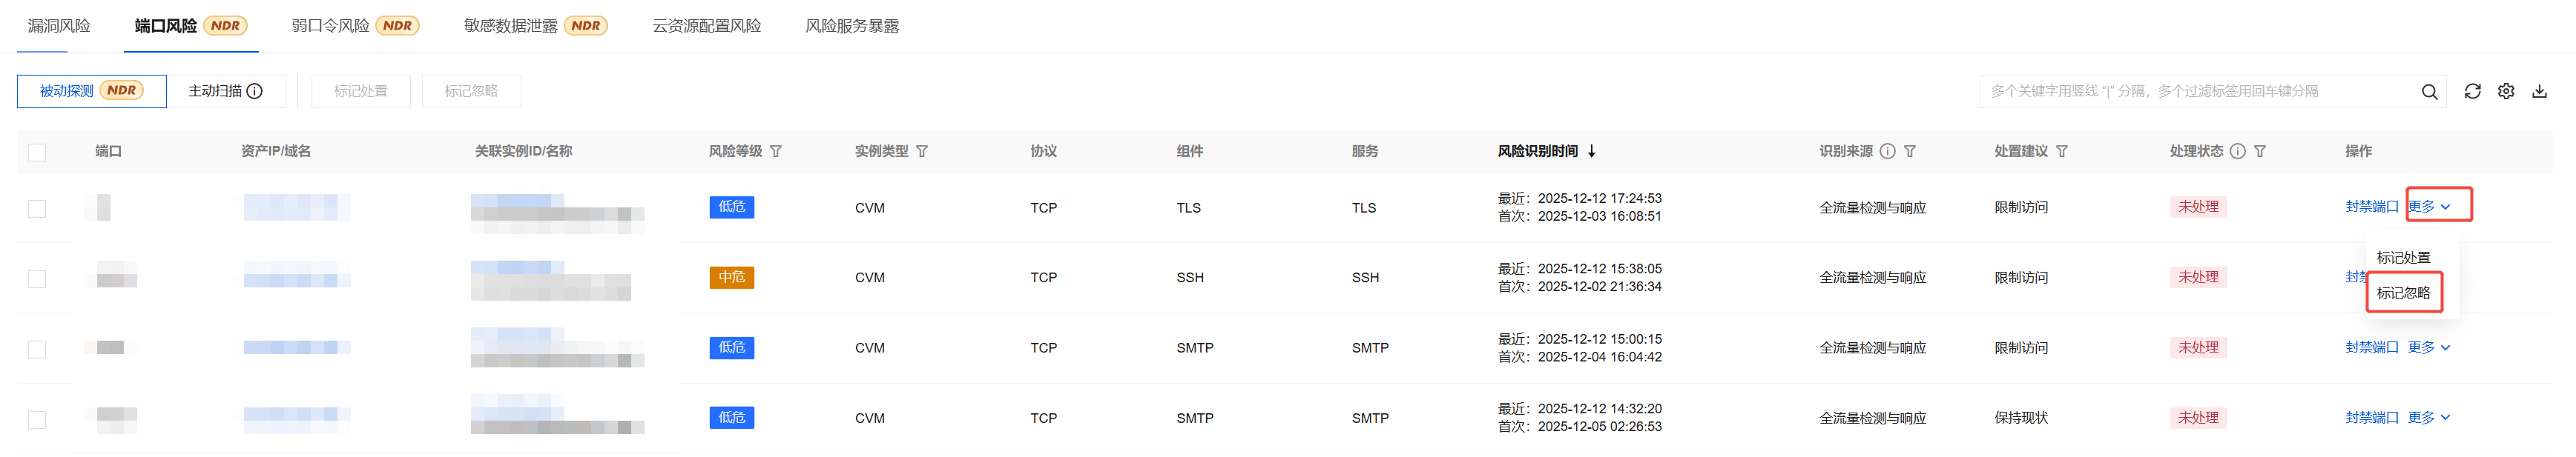This screenshot has height=457, width=2576.
Task: Show info tooltip beside 主动扫描
Action: [255, 92]
